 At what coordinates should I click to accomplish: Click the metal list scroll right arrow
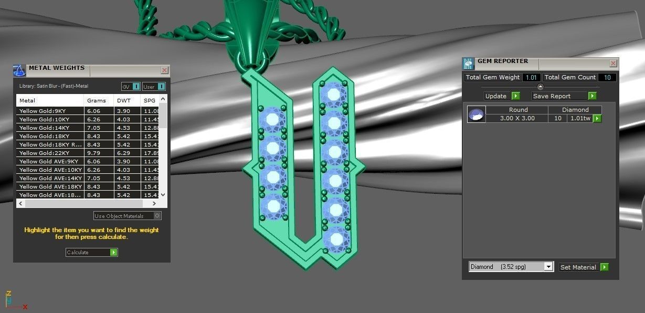154,203
